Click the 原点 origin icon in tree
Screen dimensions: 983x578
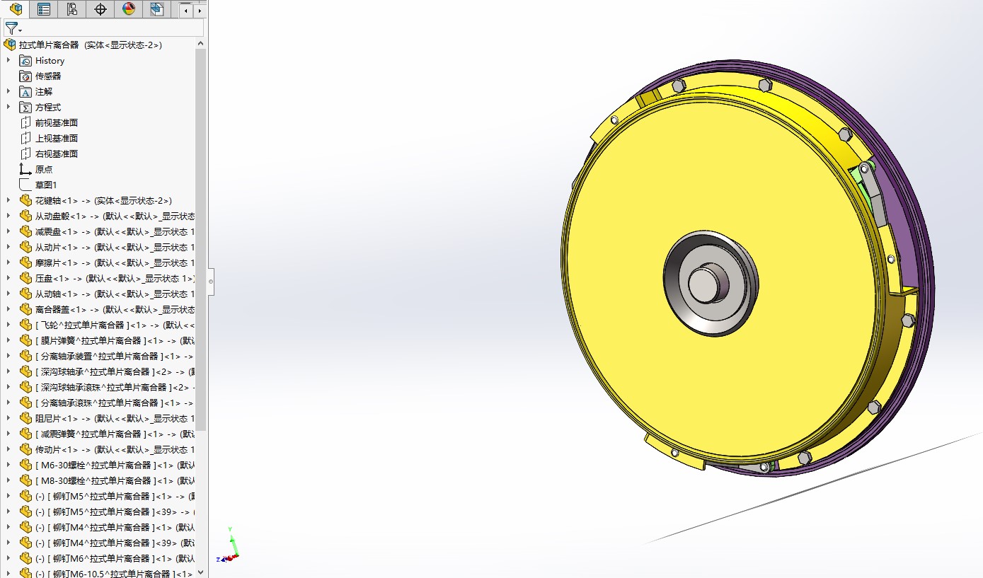point(25,170)
